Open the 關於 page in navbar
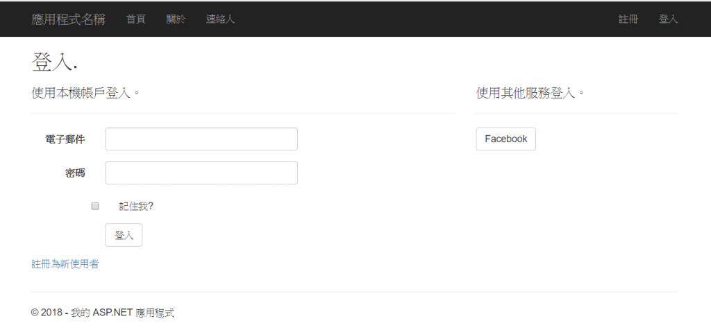The height and width of the screenshot is (330, 711). (x=176, y=19)
